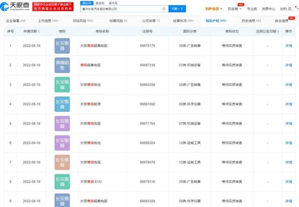Select the 知识产权 tab
299x207 pixels.
[x=216, y=21]
